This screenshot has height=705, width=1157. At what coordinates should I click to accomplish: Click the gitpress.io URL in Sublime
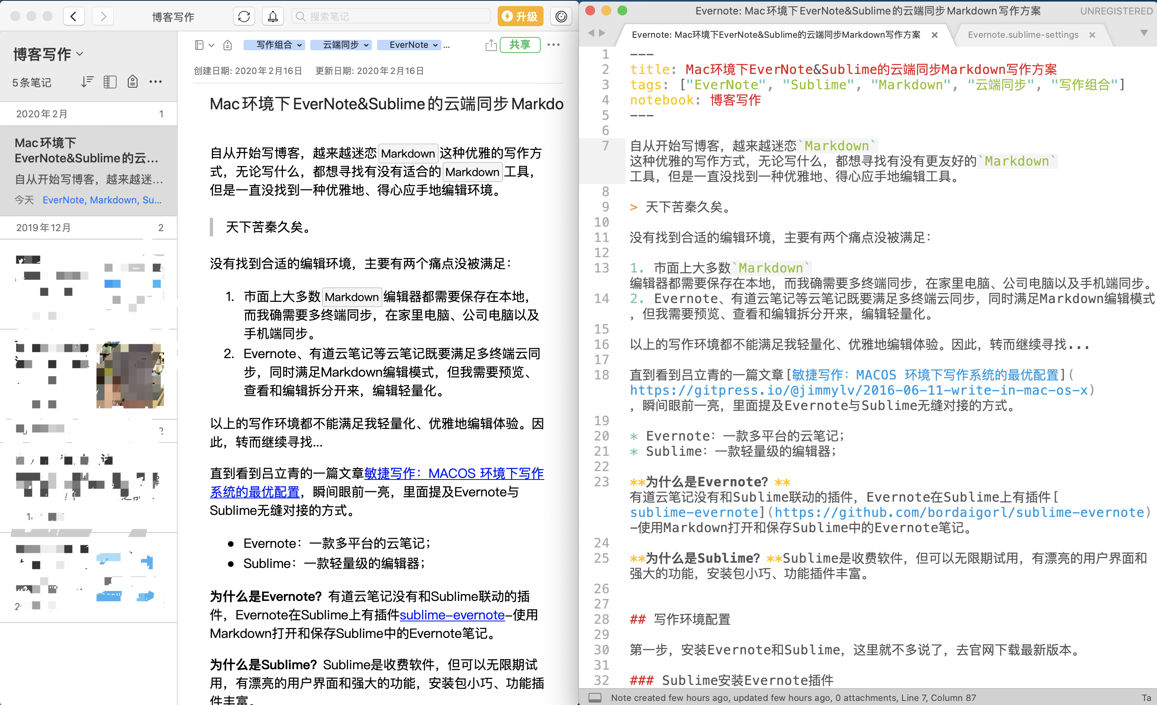859,390
